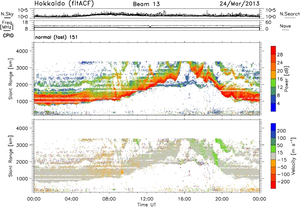Click the 'N.Sky' legend label
The height and width of the screenshot is (207, 300).
point(7,14)
